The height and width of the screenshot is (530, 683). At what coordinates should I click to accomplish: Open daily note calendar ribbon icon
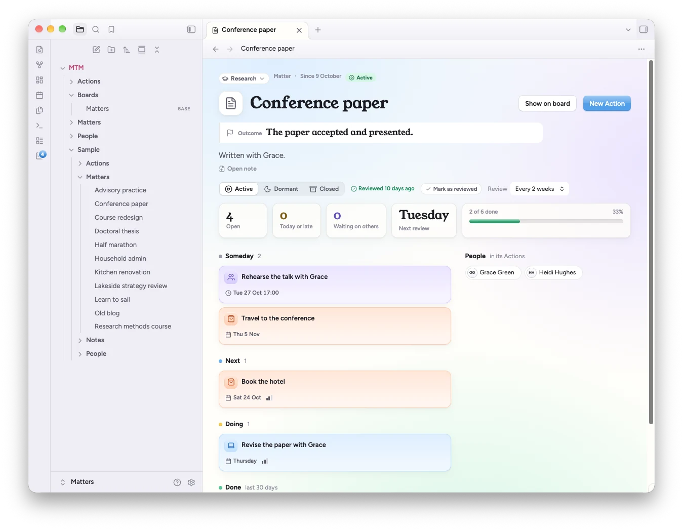[x=39, y=95]
